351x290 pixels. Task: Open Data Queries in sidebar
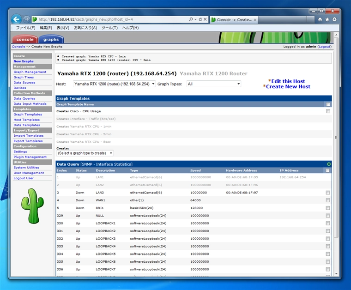coord(24,98)
